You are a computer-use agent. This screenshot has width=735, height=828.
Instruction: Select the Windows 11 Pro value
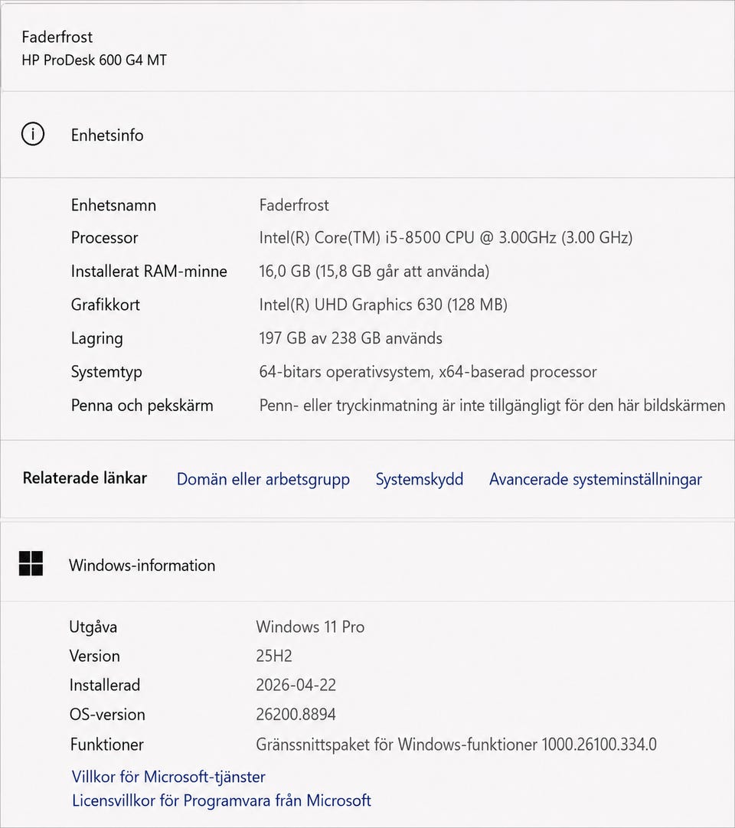[x=310, y=626]
